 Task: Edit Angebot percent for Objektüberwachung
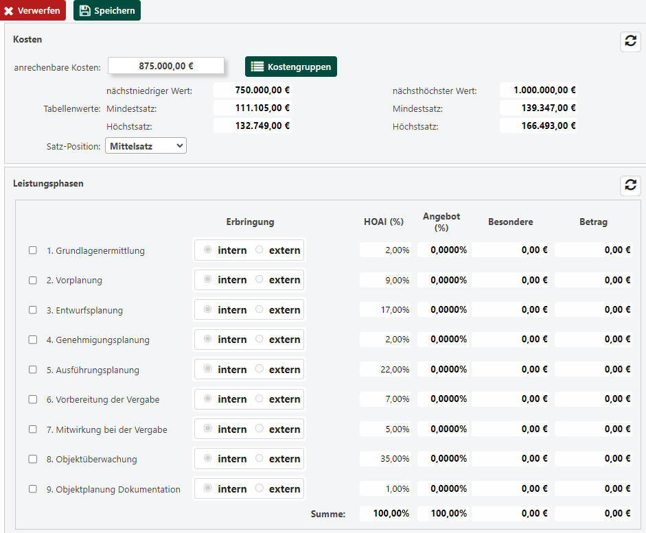click(x=443, y=459)
